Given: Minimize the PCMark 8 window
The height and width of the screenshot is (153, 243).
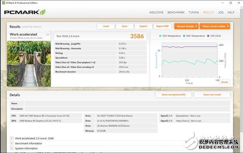Looking at the screenshot, I should 222,3.
